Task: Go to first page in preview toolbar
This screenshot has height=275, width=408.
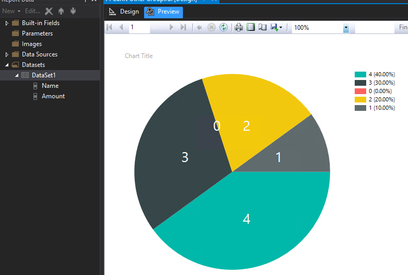Action: 110,27
